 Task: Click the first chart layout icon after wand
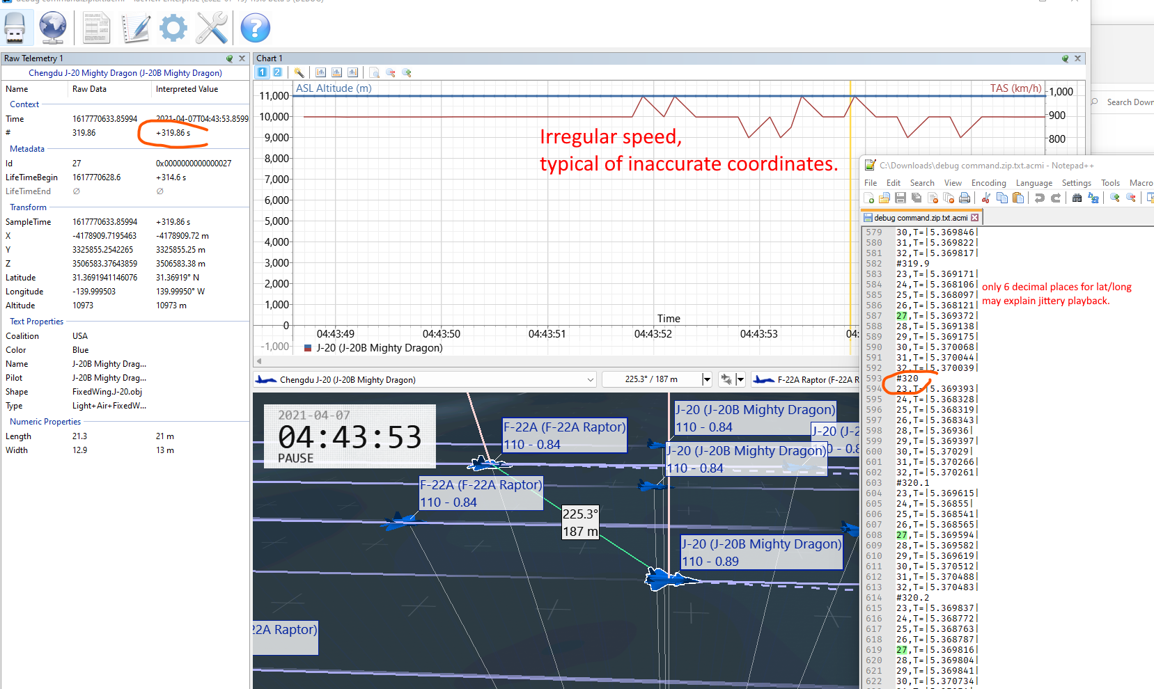pyautogui.click(x=320, y=72)
